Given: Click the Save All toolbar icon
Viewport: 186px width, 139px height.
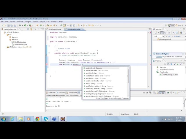Looking at the screenshot, I should click(12, 25).
